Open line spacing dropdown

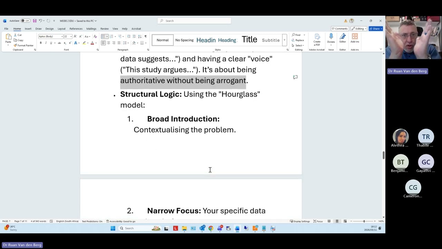[x=126, y=43]
